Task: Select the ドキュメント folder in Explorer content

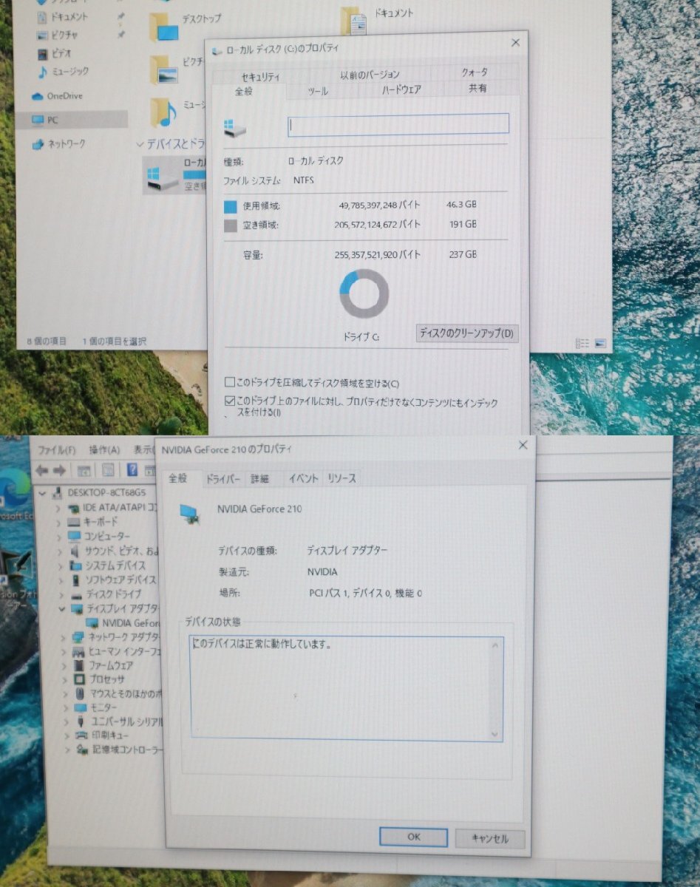Action: (355, 21)
